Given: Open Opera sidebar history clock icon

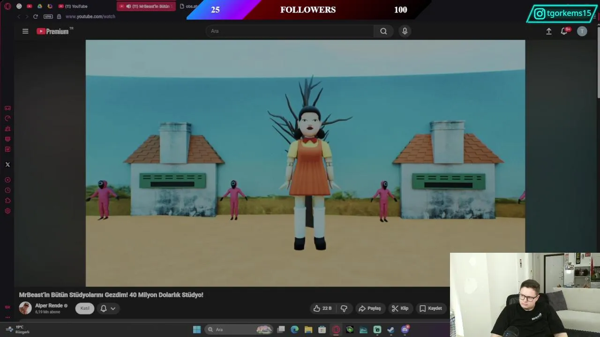Looking at the screenshot, I should 7,190.
